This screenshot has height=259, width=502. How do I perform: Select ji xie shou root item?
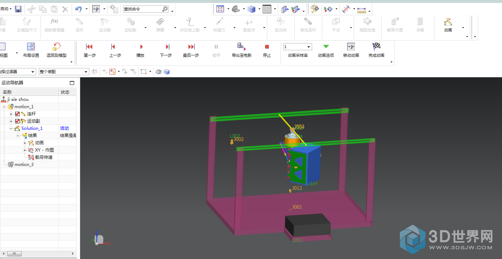click(18, 99)
